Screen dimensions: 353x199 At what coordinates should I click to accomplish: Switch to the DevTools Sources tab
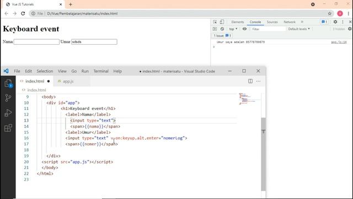pyautogui.click(x=272, y=22)
